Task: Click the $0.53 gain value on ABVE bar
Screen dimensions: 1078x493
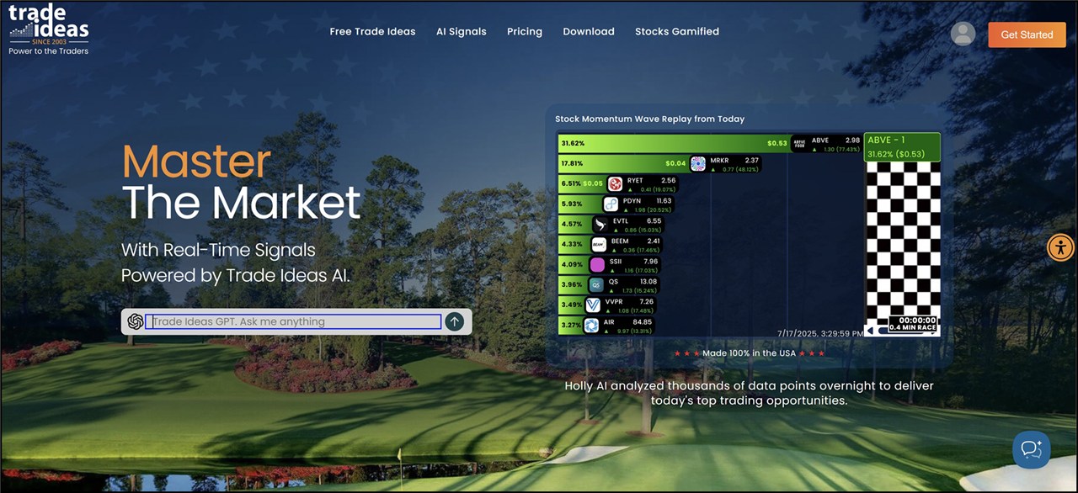Action: pyautogui.click(x=776, y=143)
